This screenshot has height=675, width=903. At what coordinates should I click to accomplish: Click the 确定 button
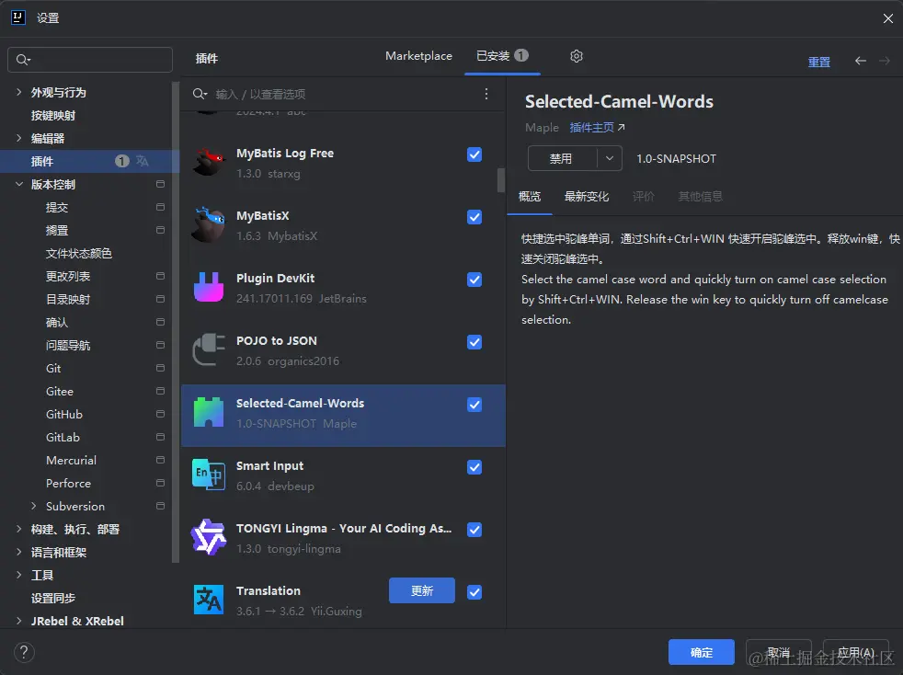click(x=702, y=653)
